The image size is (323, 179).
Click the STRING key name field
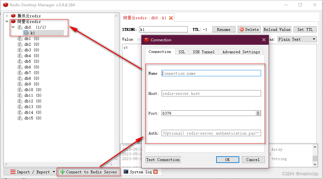click(163, 29)
